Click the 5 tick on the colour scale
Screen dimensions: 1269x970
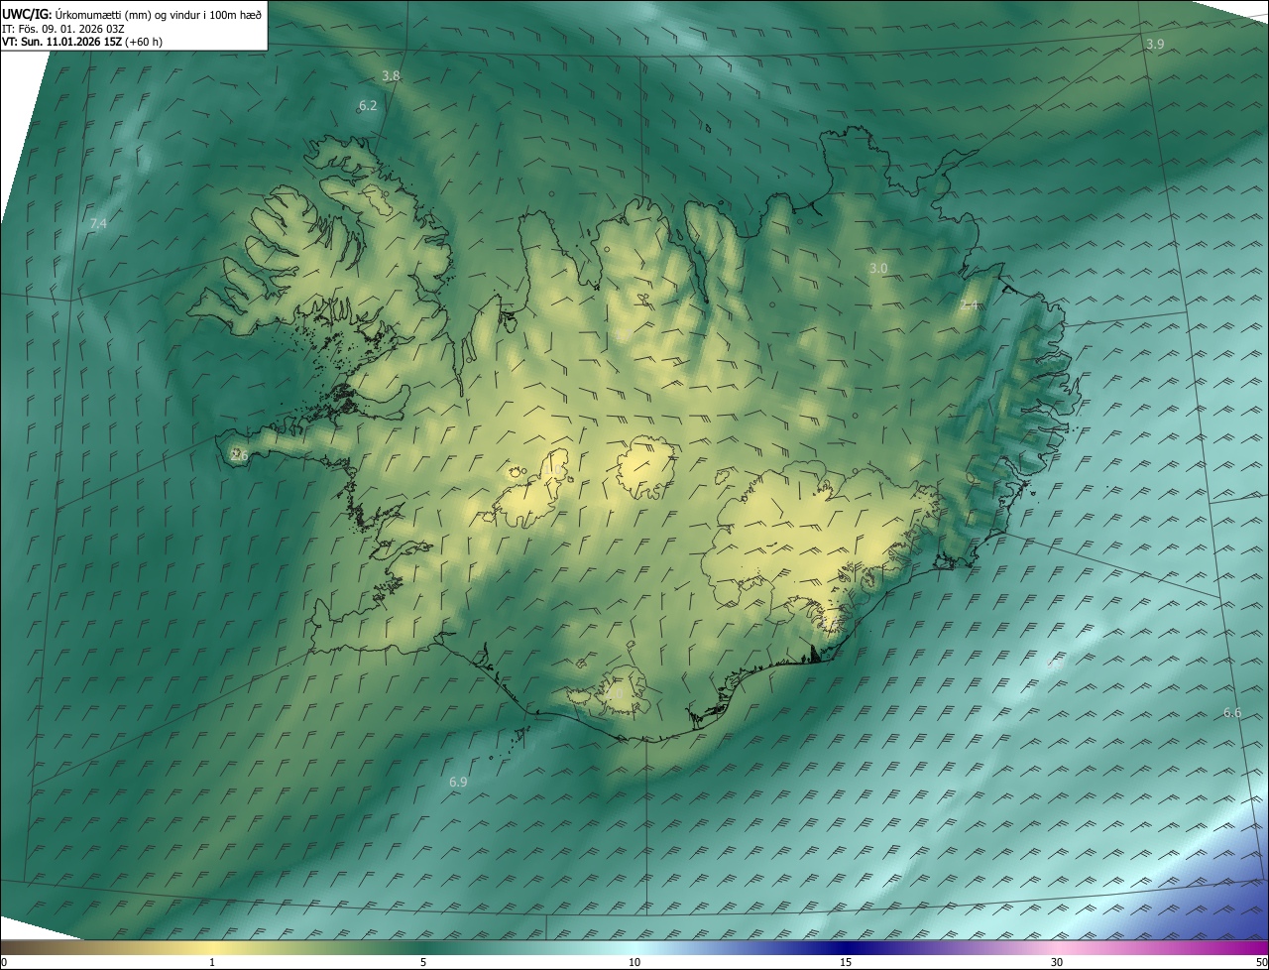pyautogui.click(x=423, y=963)
